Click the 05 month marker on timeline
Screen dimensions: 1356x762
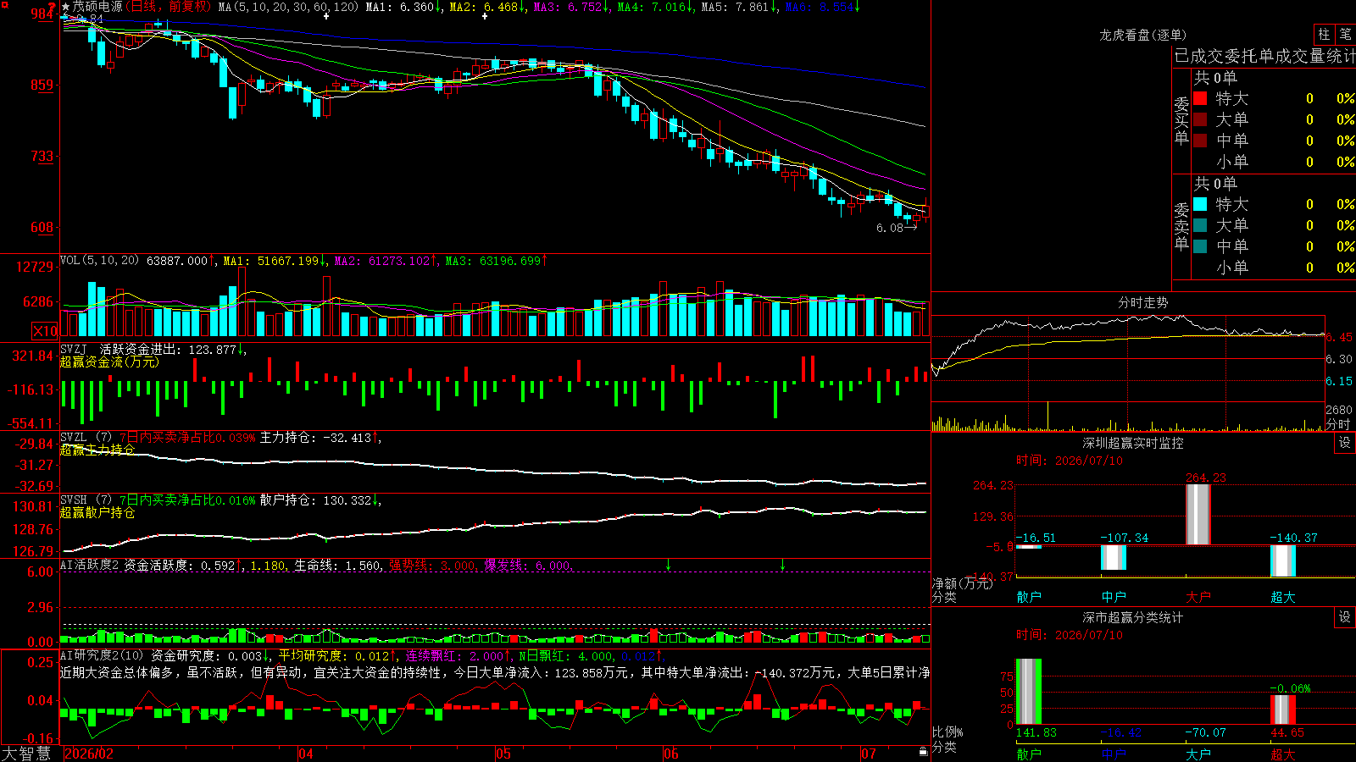click(x=503, y=754)
